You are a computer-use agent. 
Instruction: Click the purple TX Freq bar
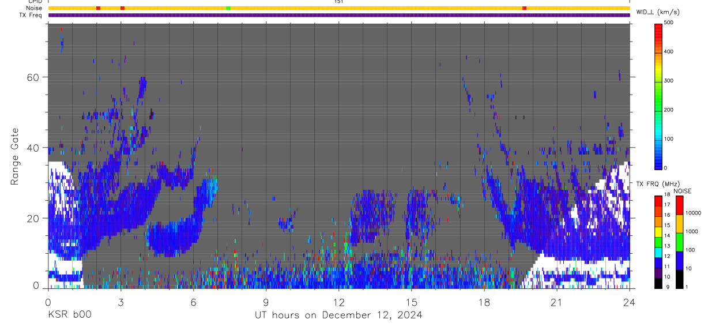tap(339, 15)
